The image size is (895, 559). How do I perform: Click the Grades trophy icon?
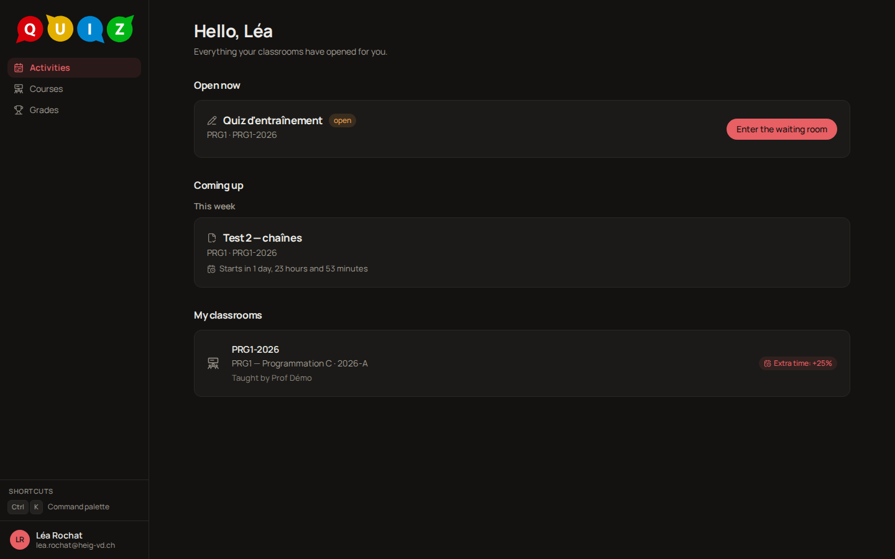point(19,110)
